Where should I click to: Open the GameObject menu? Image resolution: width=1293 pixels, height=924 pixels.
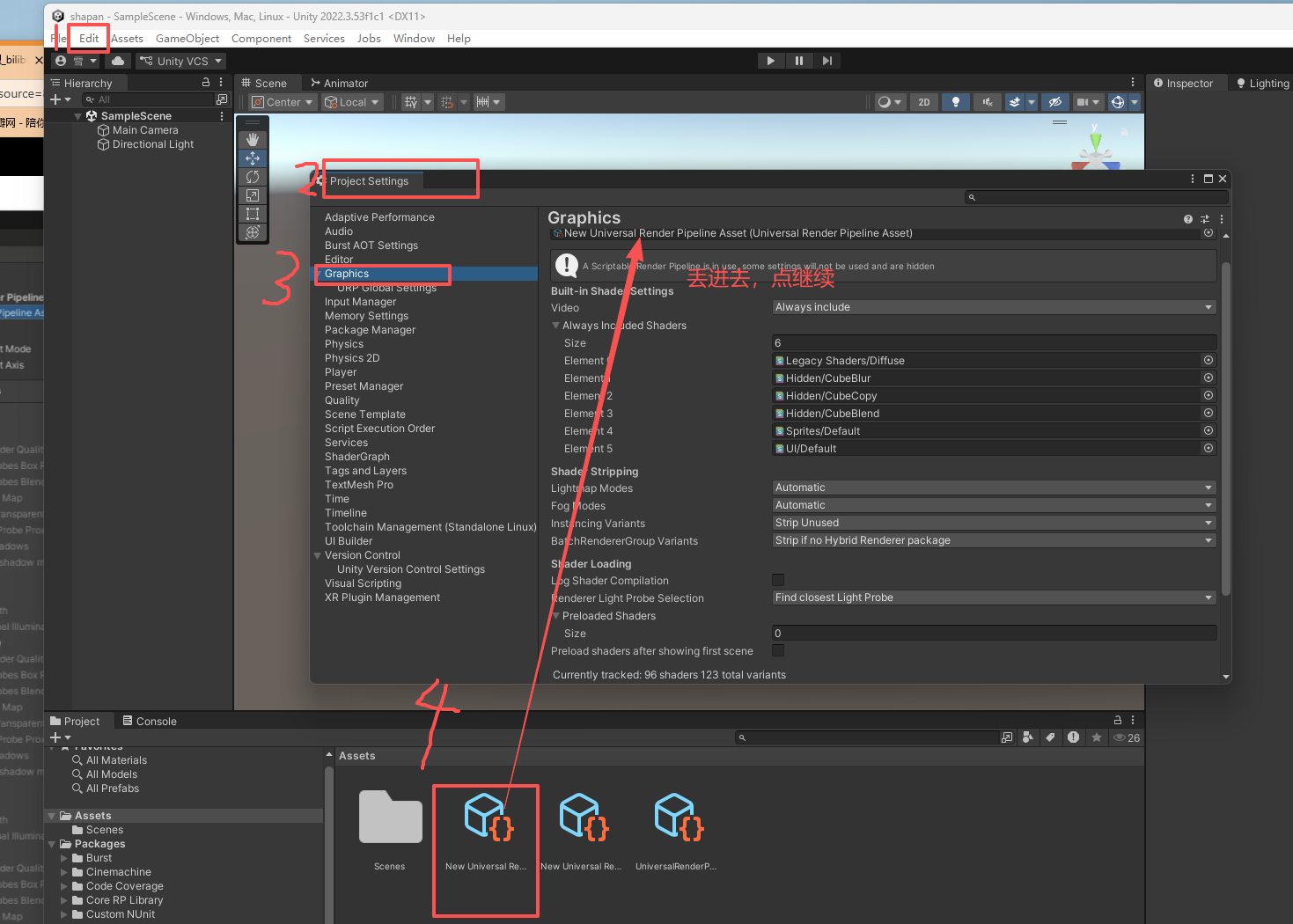point(187,39)
